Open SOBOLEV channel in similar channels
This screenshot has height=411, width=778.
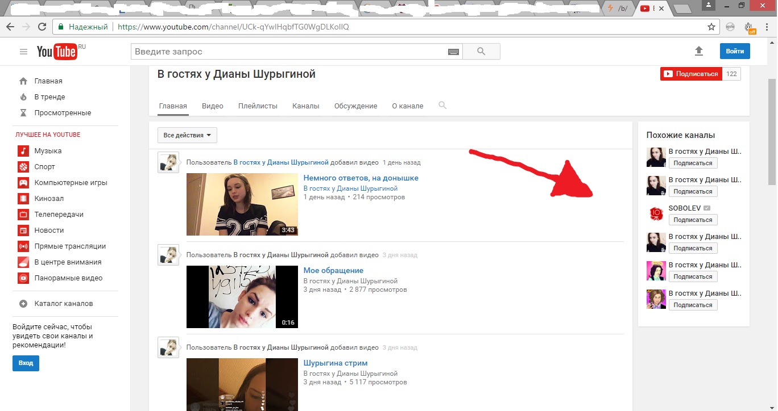click(x=685, y=208)
